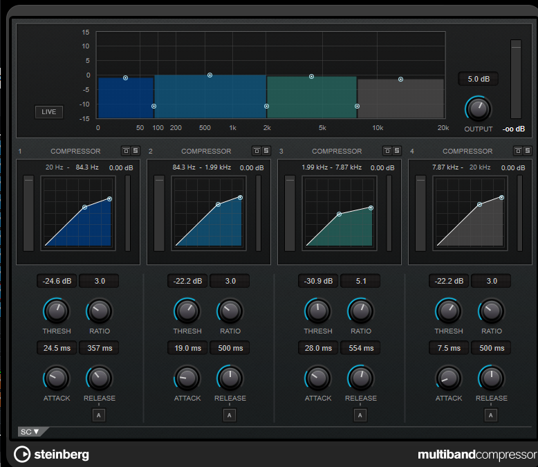Click band 4 THRESH knob
The width and height of the screenshot is (538, 467).
click(x=449, y=311)
